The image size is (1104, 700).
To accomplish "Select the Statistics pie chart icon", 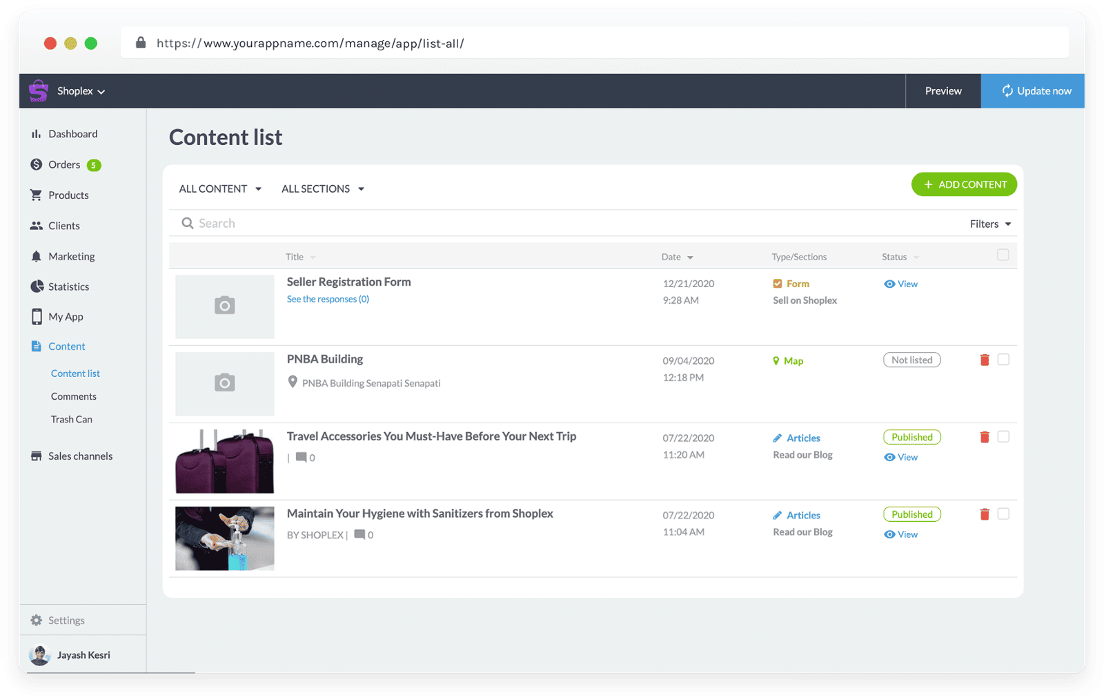I will [x=37, y=286].
